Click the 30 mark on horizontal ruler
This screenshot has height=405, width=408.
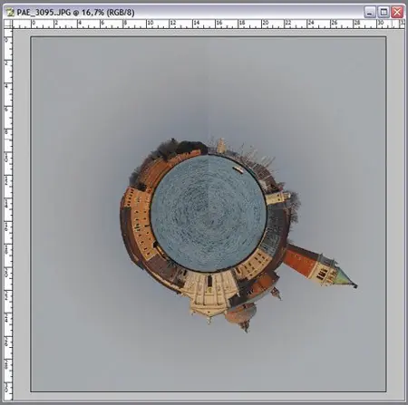[x=380, y=23]
